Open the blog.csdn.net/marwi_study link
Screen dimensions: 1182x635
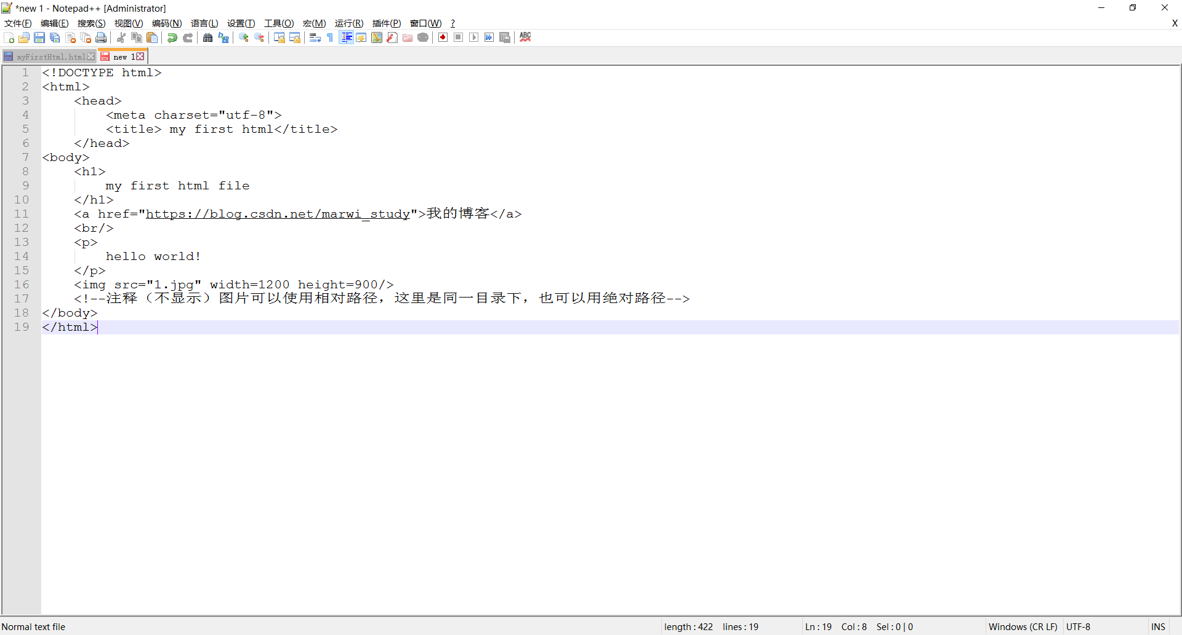[278, 214]
